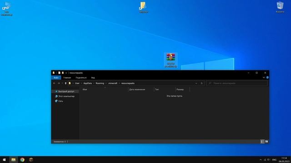Open the WinRAR archive on the desktop
This screenshot has width=291, height=163.
point(171,60)
